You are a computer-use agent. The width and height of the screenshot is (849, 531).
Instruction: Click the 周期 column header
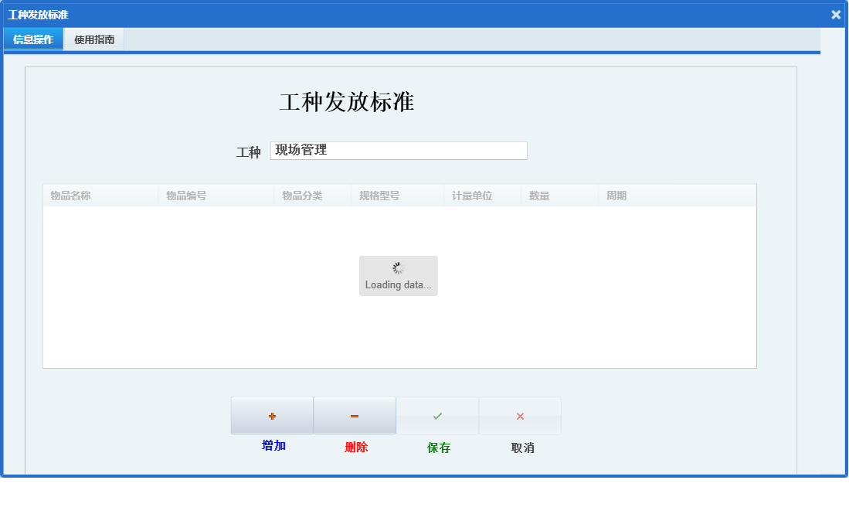pos(616,195)
